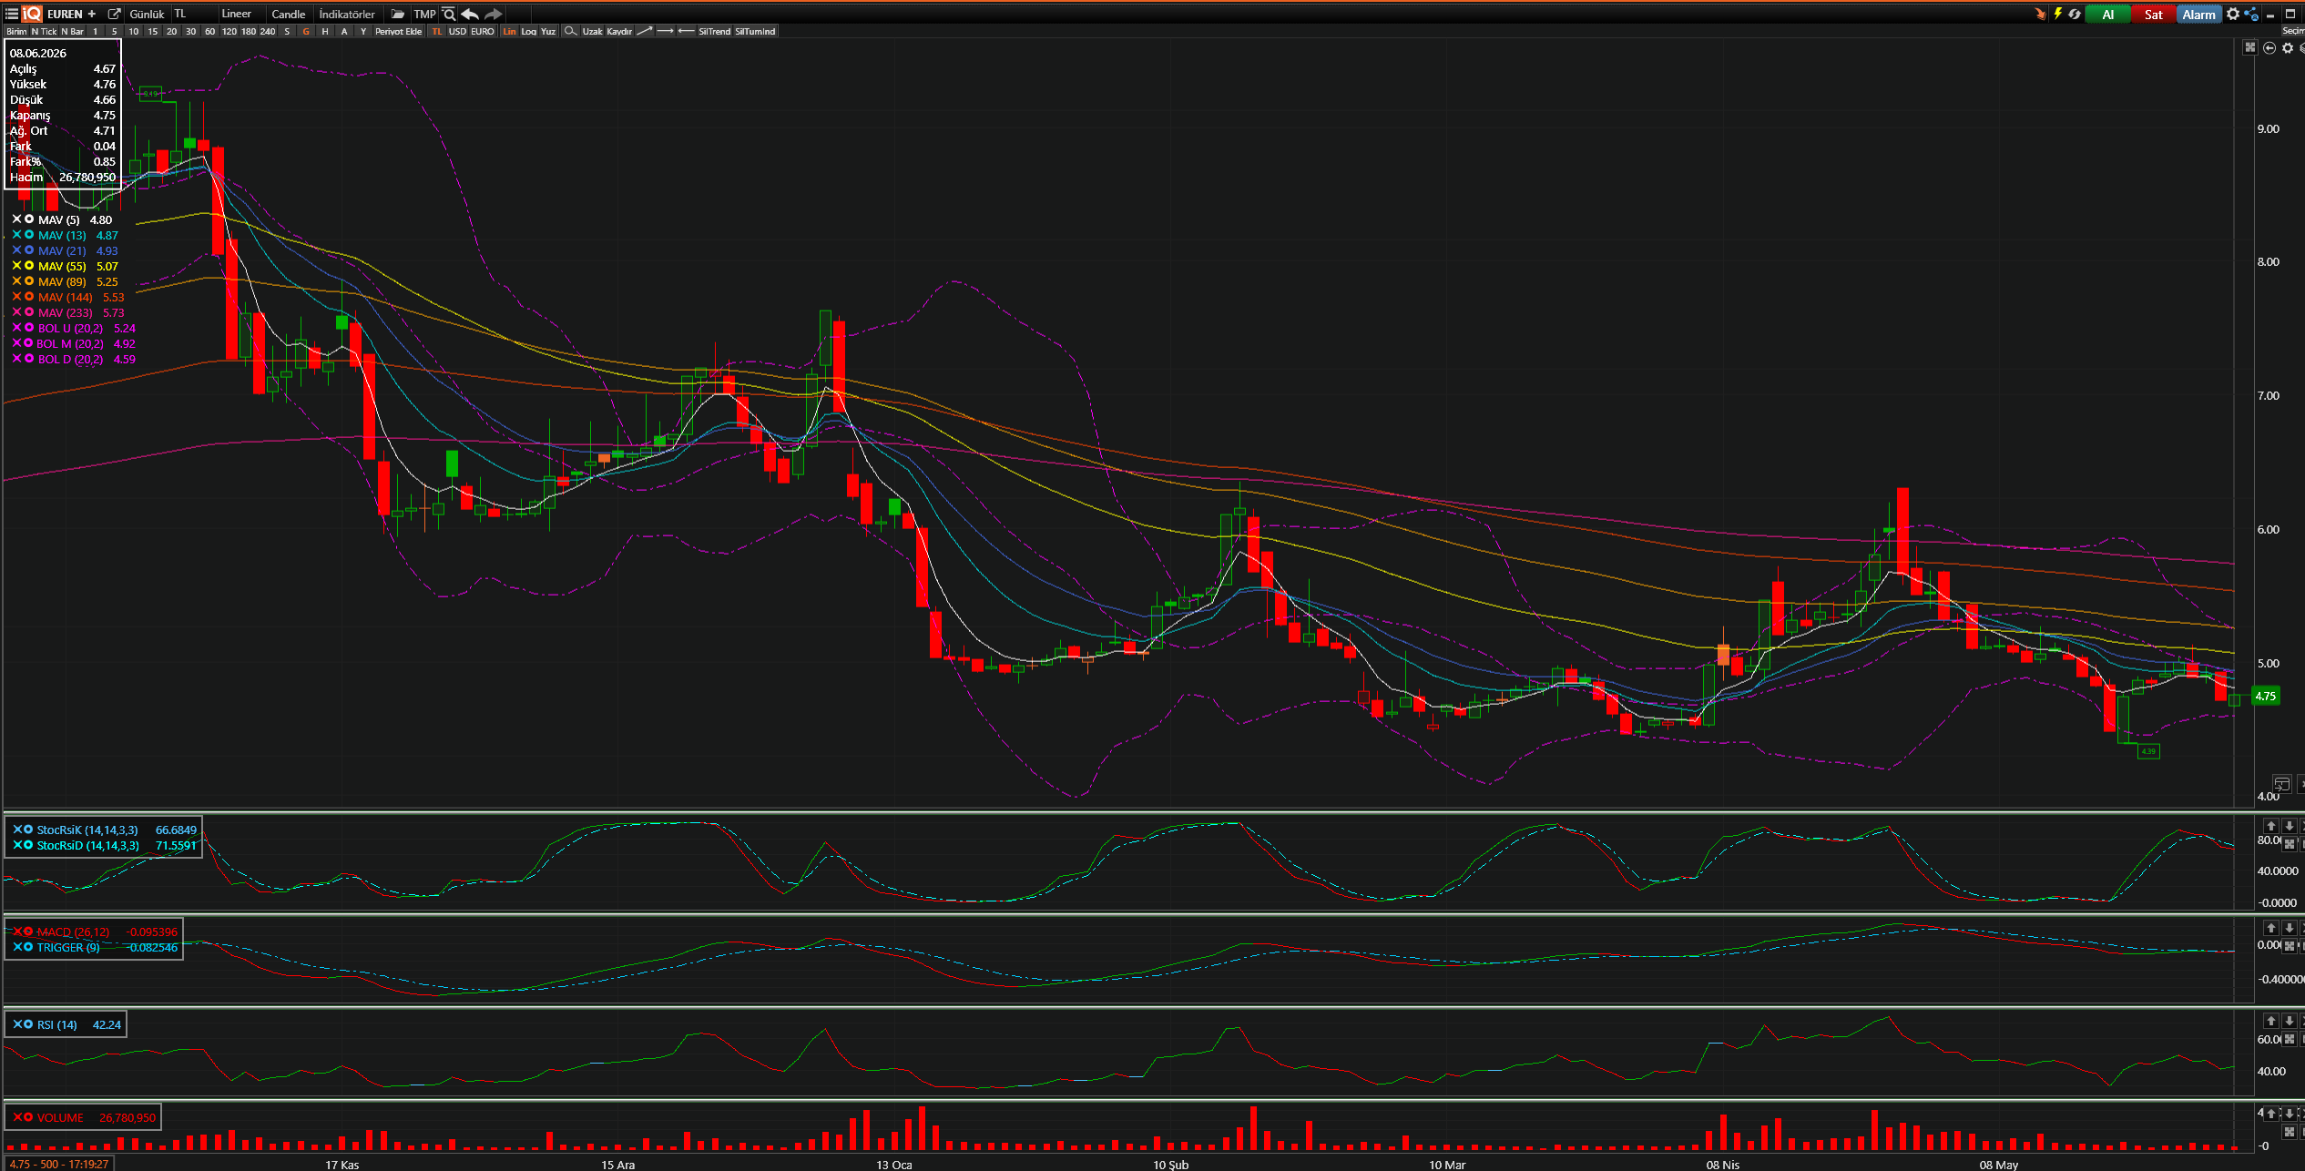Switch price to USD
Screen dimensions: 2305x1171
coord(457,31)
